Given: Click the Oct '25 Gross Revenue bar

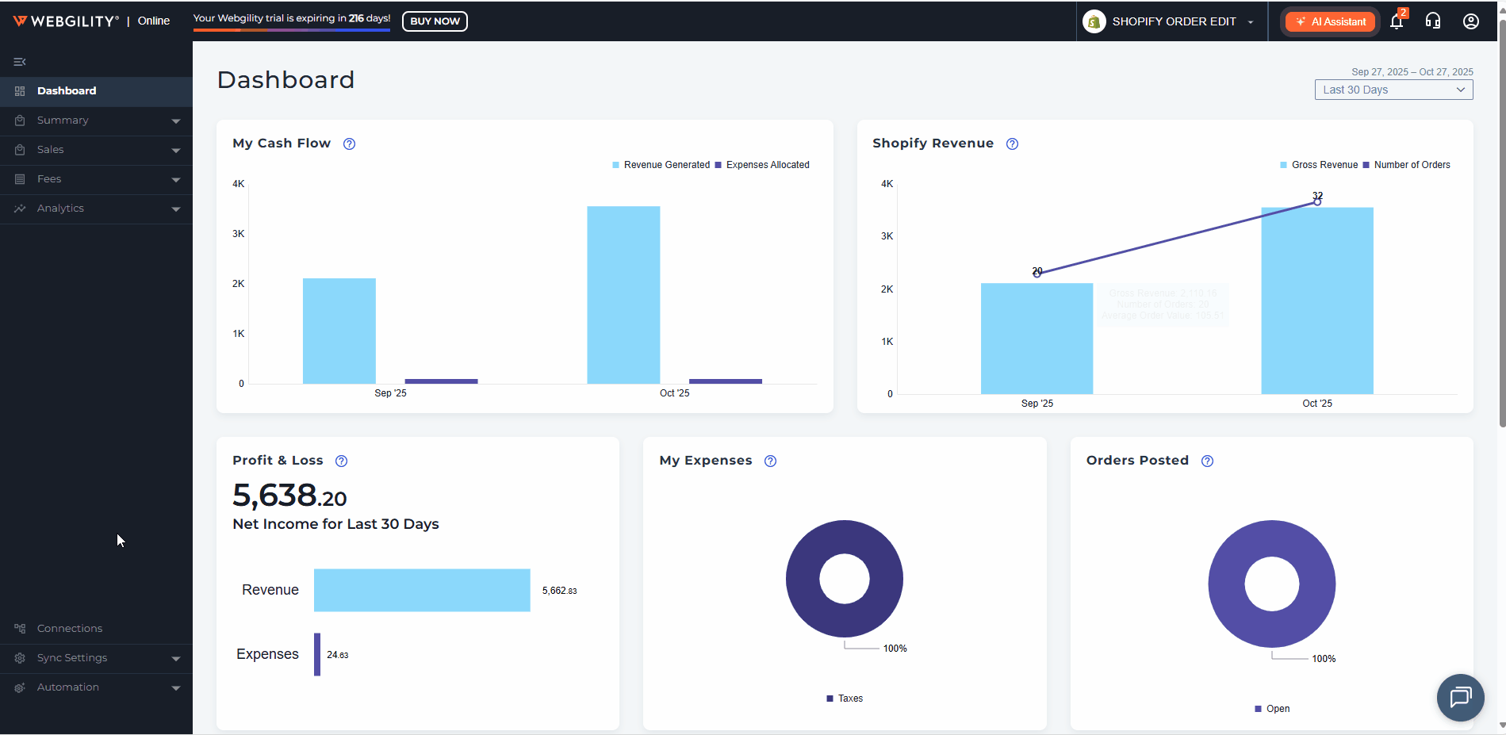Looking at the screenshot, I should (1316, 317).
